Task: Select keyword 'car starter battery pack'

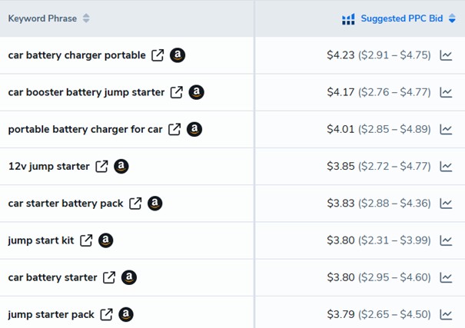Action: [x=65, y=204]
